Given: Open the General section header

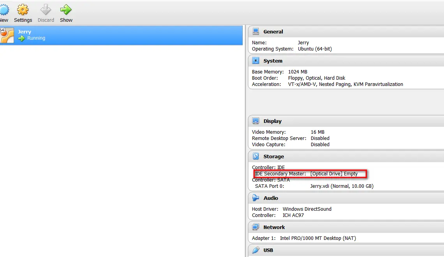Looking at the screenshot, I should (346, 31).
